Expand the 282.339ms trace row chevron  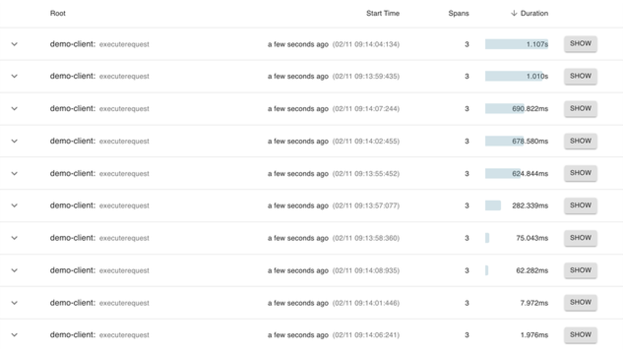pyautogui.click(x=14, y=205)
